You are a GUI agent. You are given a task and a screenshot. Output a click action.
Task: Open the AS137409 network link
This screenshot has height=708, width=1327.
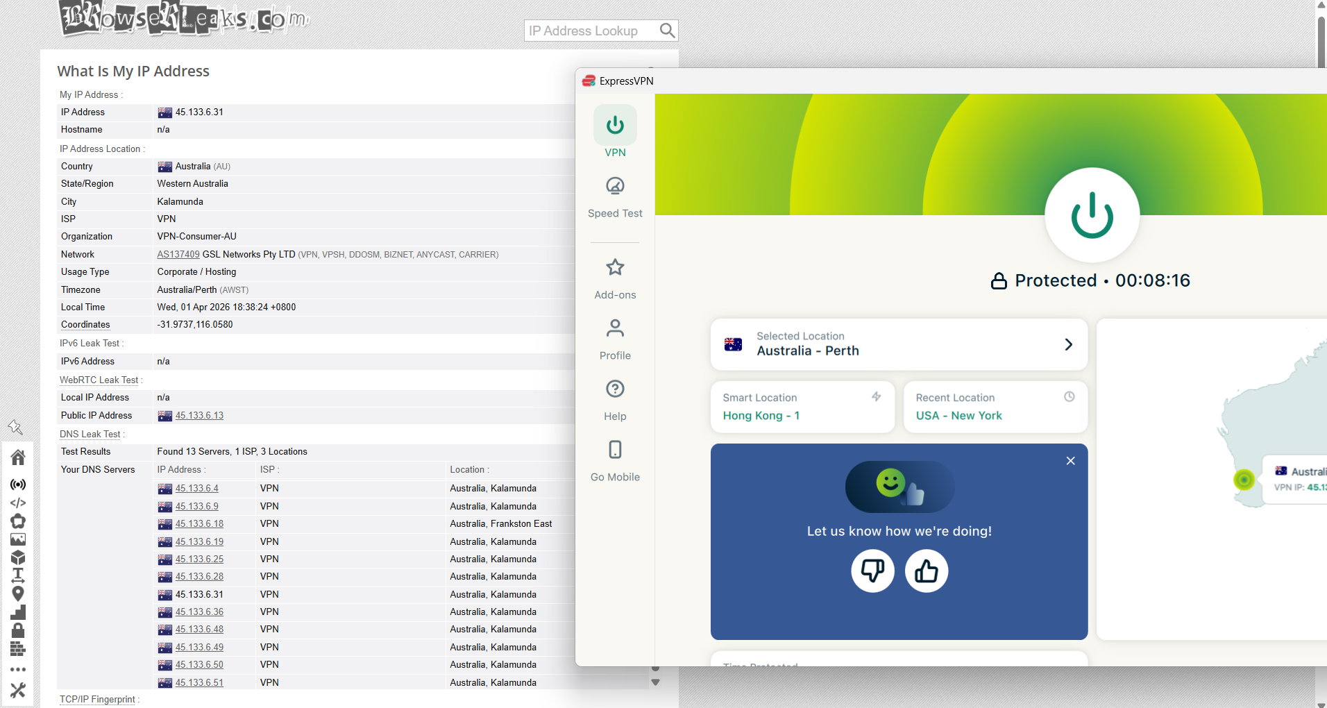[x=178, y=254]
